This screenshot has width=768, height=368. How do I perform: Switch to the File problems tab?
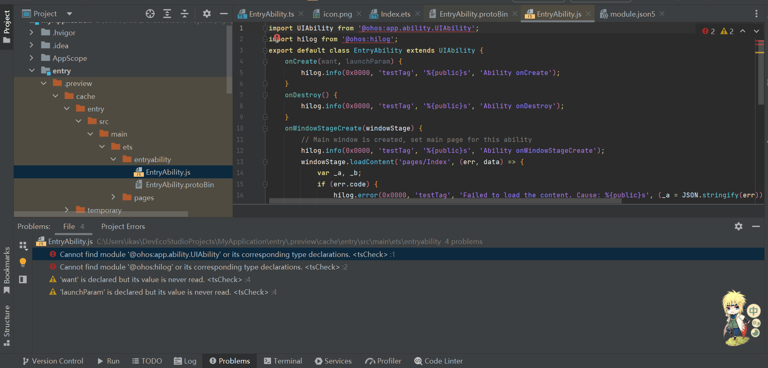(73, 227)
